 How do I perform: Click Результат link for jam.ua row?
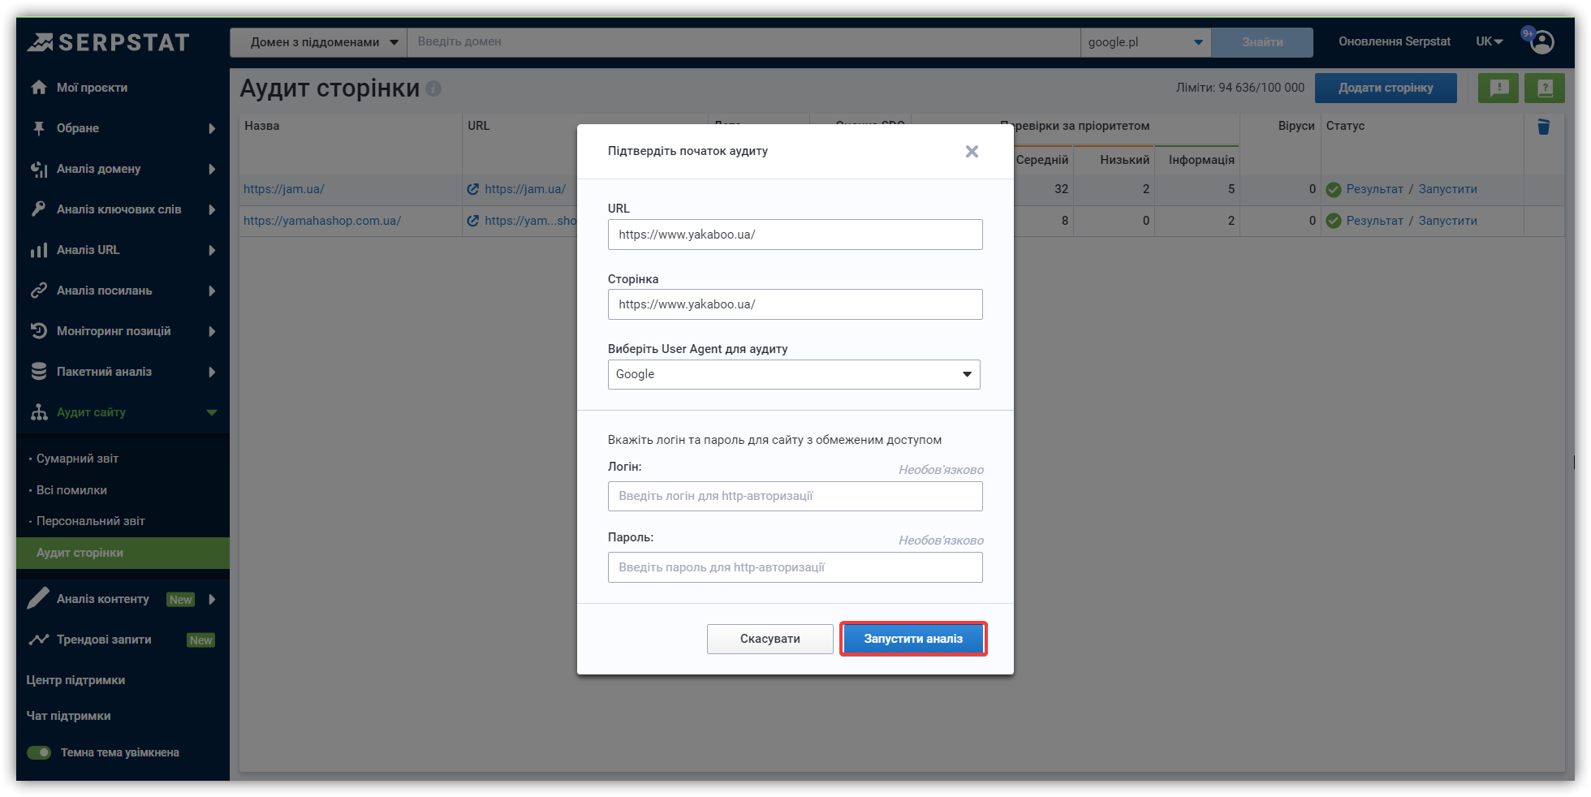click(x=1374, y=189)
